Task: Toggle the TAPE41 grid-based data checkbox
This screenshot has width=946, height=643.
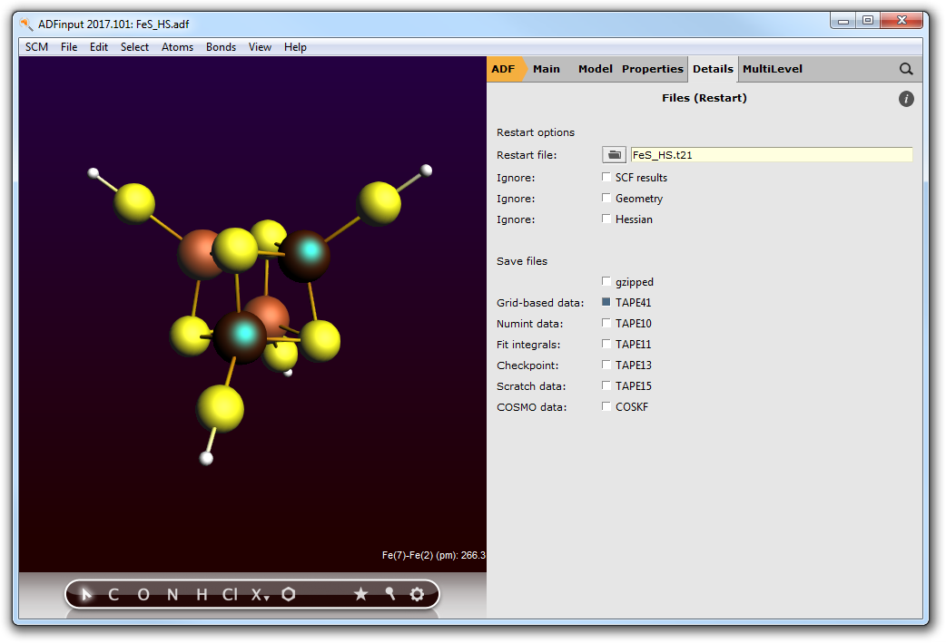Action: pos(606,302)
